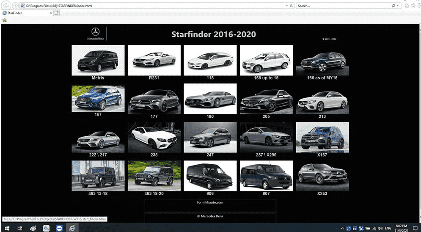Open the browser Home icon
Screen dimensions: 421x232
coord(407,6)
